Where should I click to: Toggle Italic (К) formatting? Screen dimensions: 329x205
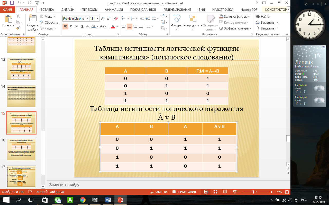(x=71, y=26)
